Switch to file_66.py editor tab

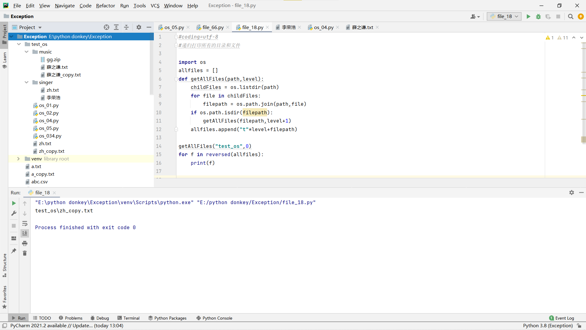click(x=213, y=27)
